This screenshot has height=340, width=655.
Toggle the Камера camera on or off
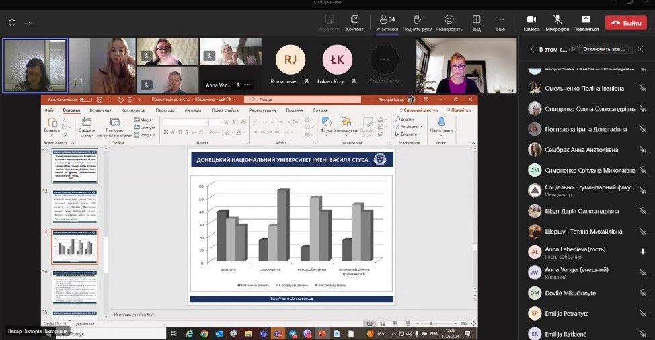[x=531, y=19]
